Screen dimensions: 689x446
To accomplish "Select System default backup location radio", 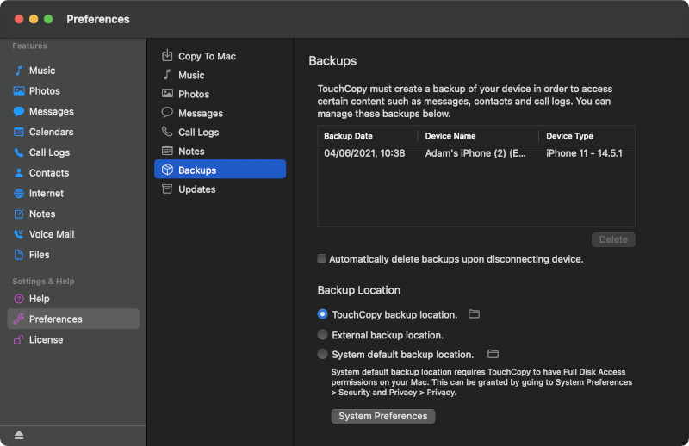I will [x=322, y=354].
